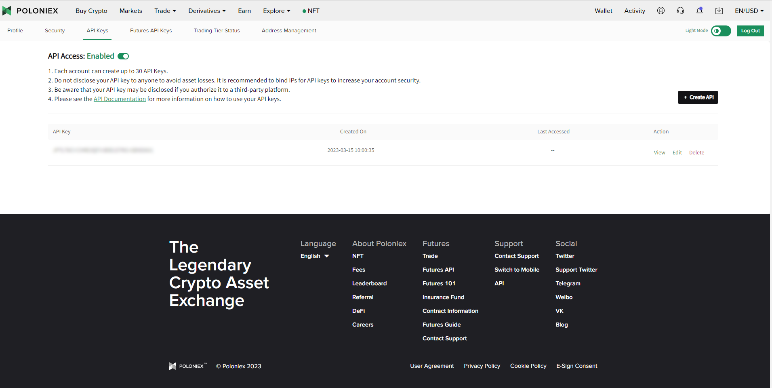
Task: Toggle the Light Mode switch
Action: pos(721,31)
